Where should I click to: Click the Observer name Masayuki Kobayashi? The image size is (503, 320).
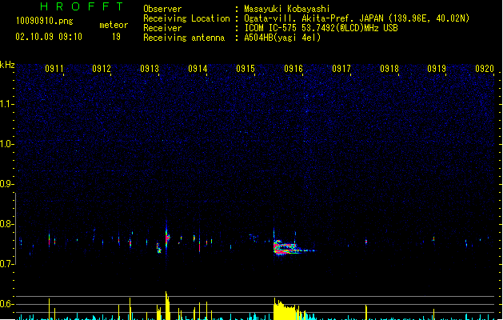coord(287,9)
